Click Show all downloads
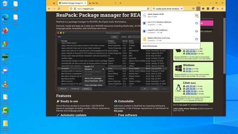The image size is (238, 134). pos(150,46)
